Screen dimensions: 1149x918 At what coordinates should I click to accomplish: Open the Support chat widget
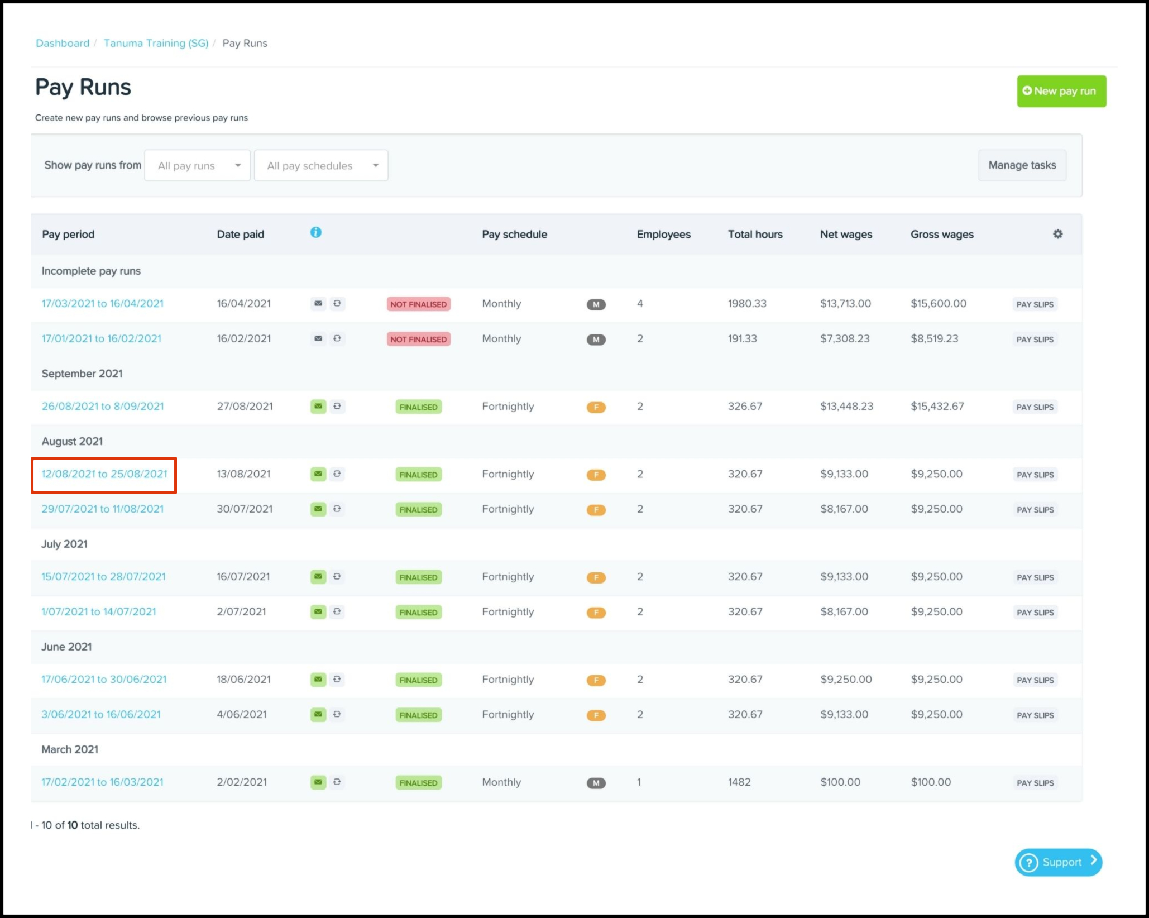1057,862
